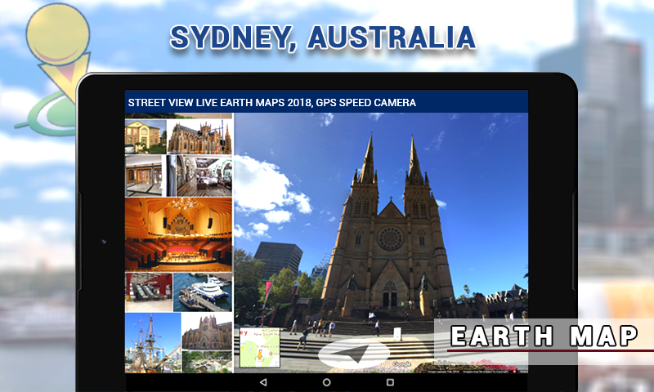The height and width of the screenshot is (392, 654).
Task: Click the Street View Live Earth Maps title
Action: [272, 103]
